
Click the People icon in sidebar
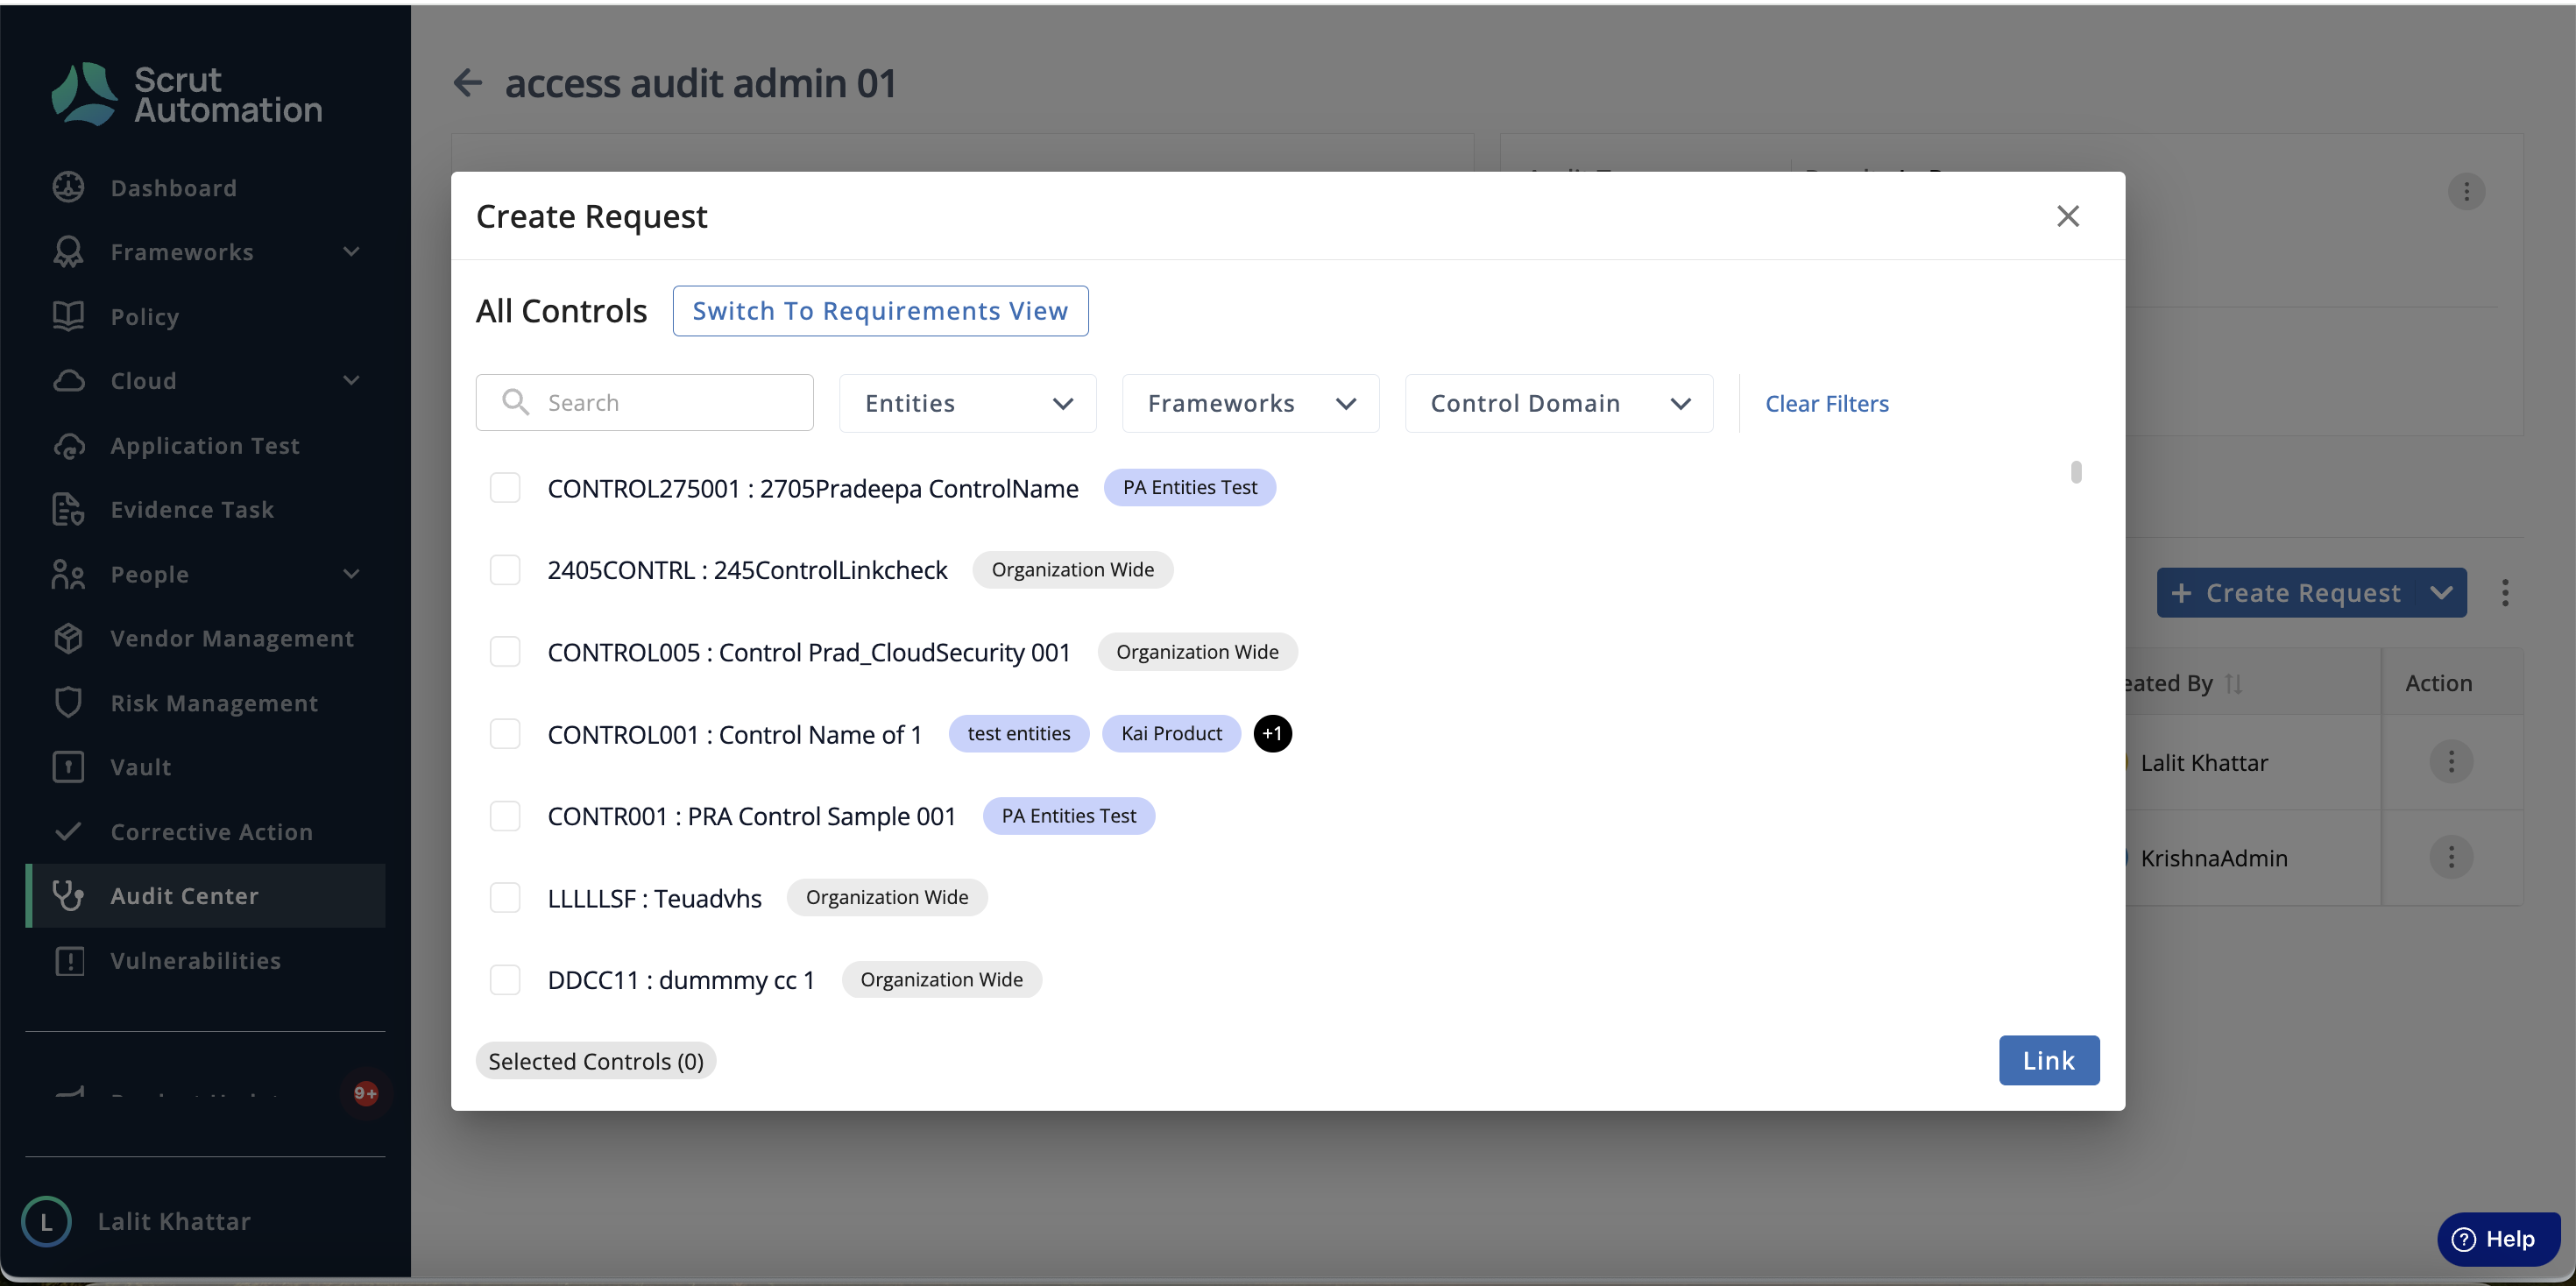coord(68,574)
